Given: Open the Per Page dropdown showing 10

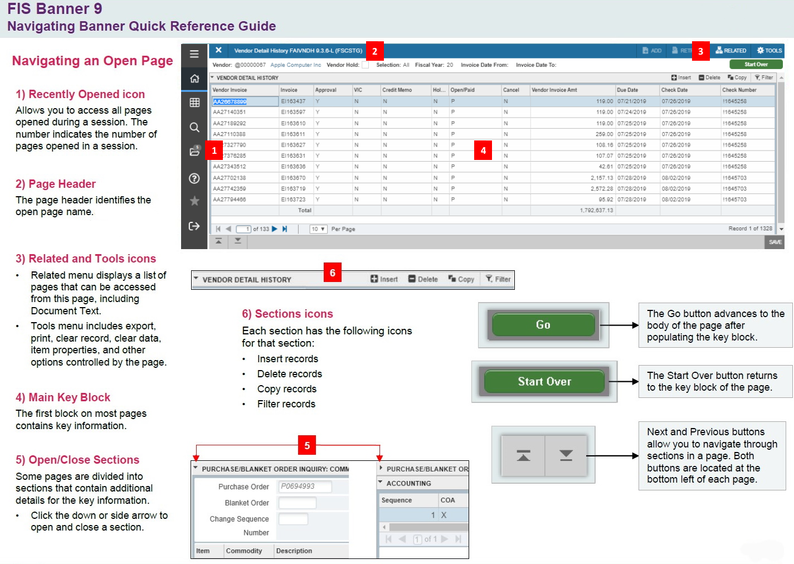Looking at the screenshot, I should coord(318,228).
